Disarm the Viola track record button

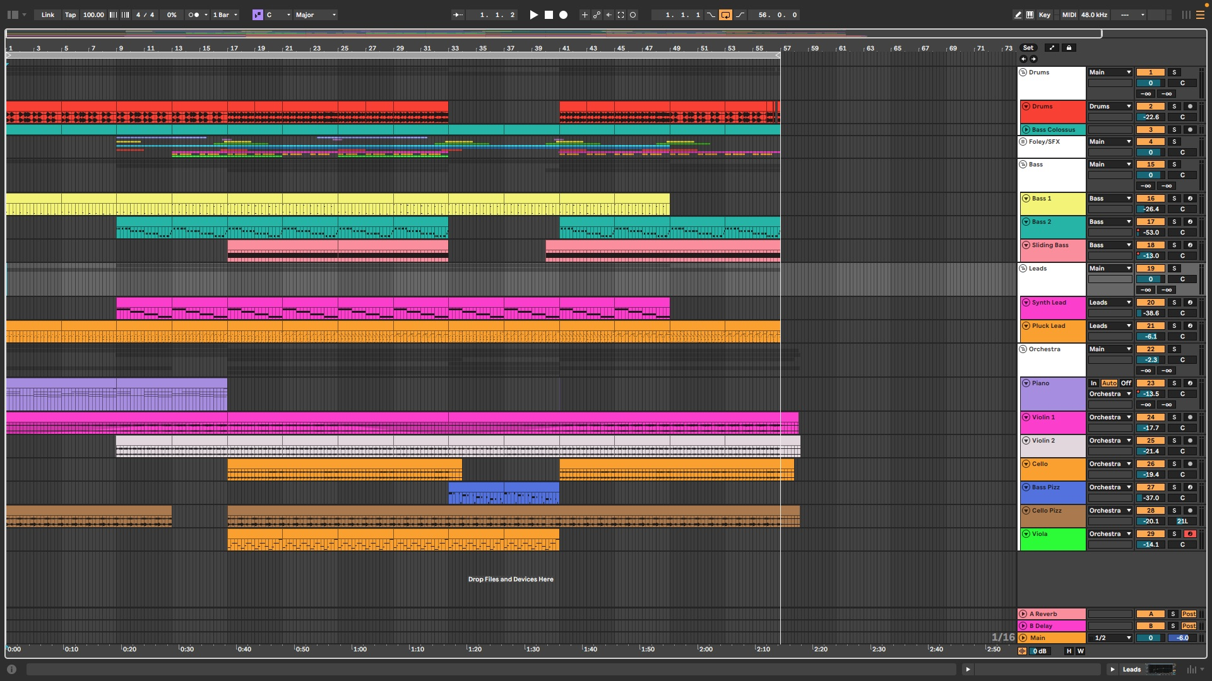(1190, 534)
